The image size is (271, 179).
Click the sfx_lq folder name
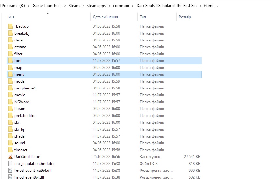[x=19, y=129]
